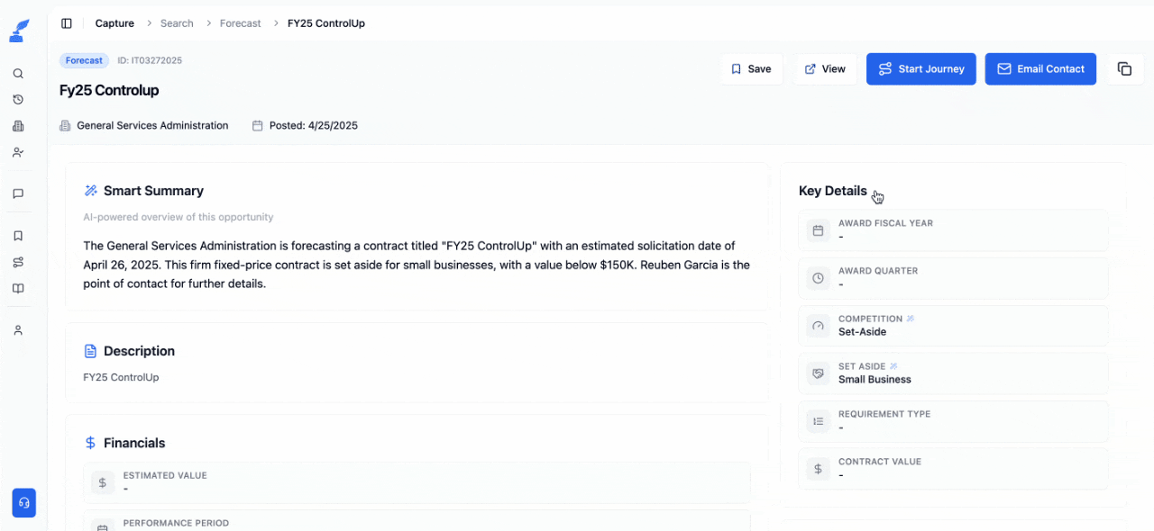Click the copy icon near Email Contact
This screenshot has width=1154, height=531.
[x=1123, y=68]
